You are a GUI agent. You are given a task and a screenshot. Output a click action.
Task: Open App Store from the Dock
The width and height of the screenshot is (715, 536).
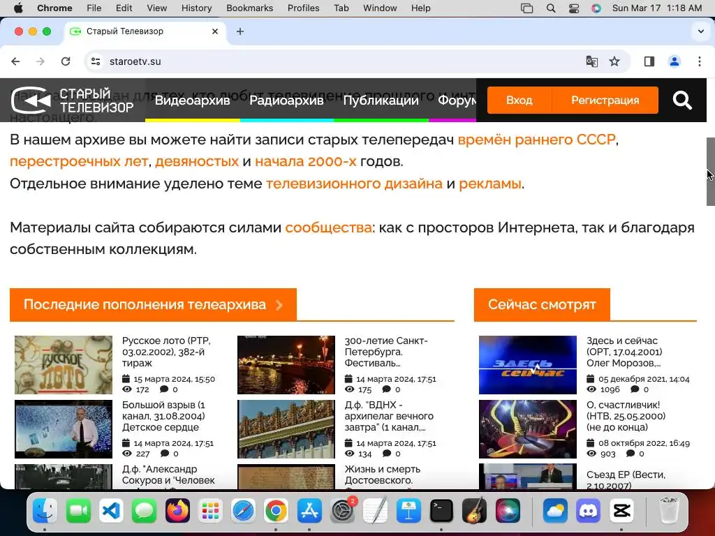(309, 510)
